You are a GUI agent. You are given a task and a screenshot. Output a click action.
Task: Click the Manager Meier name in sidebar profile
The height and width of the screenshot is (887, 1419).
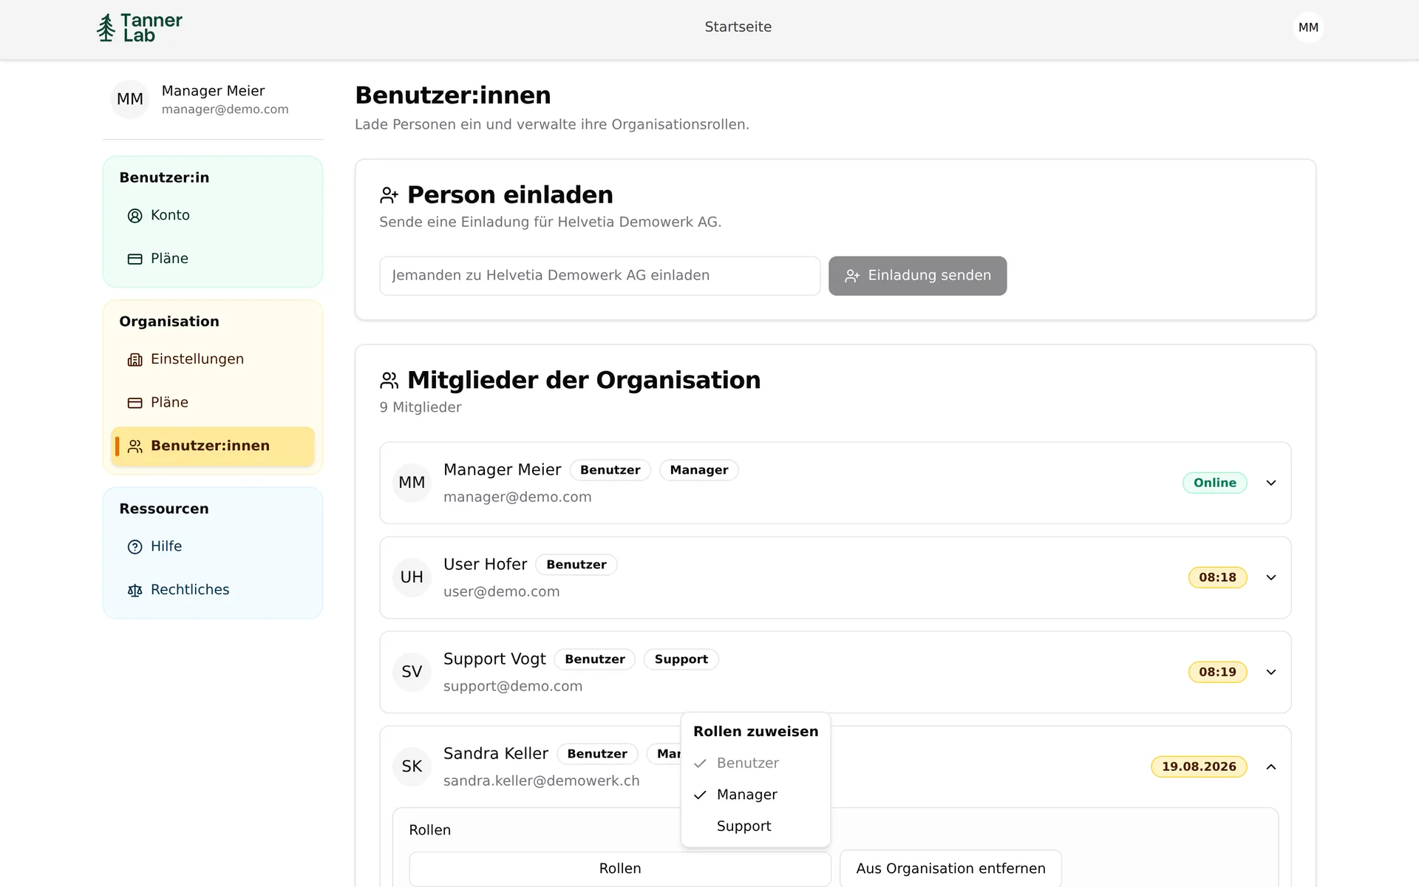point(213,91)
